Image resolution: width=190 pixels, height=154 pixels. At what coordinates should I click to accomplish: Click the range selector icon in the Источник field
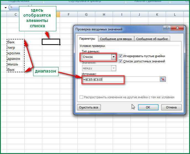click(163, 79)
